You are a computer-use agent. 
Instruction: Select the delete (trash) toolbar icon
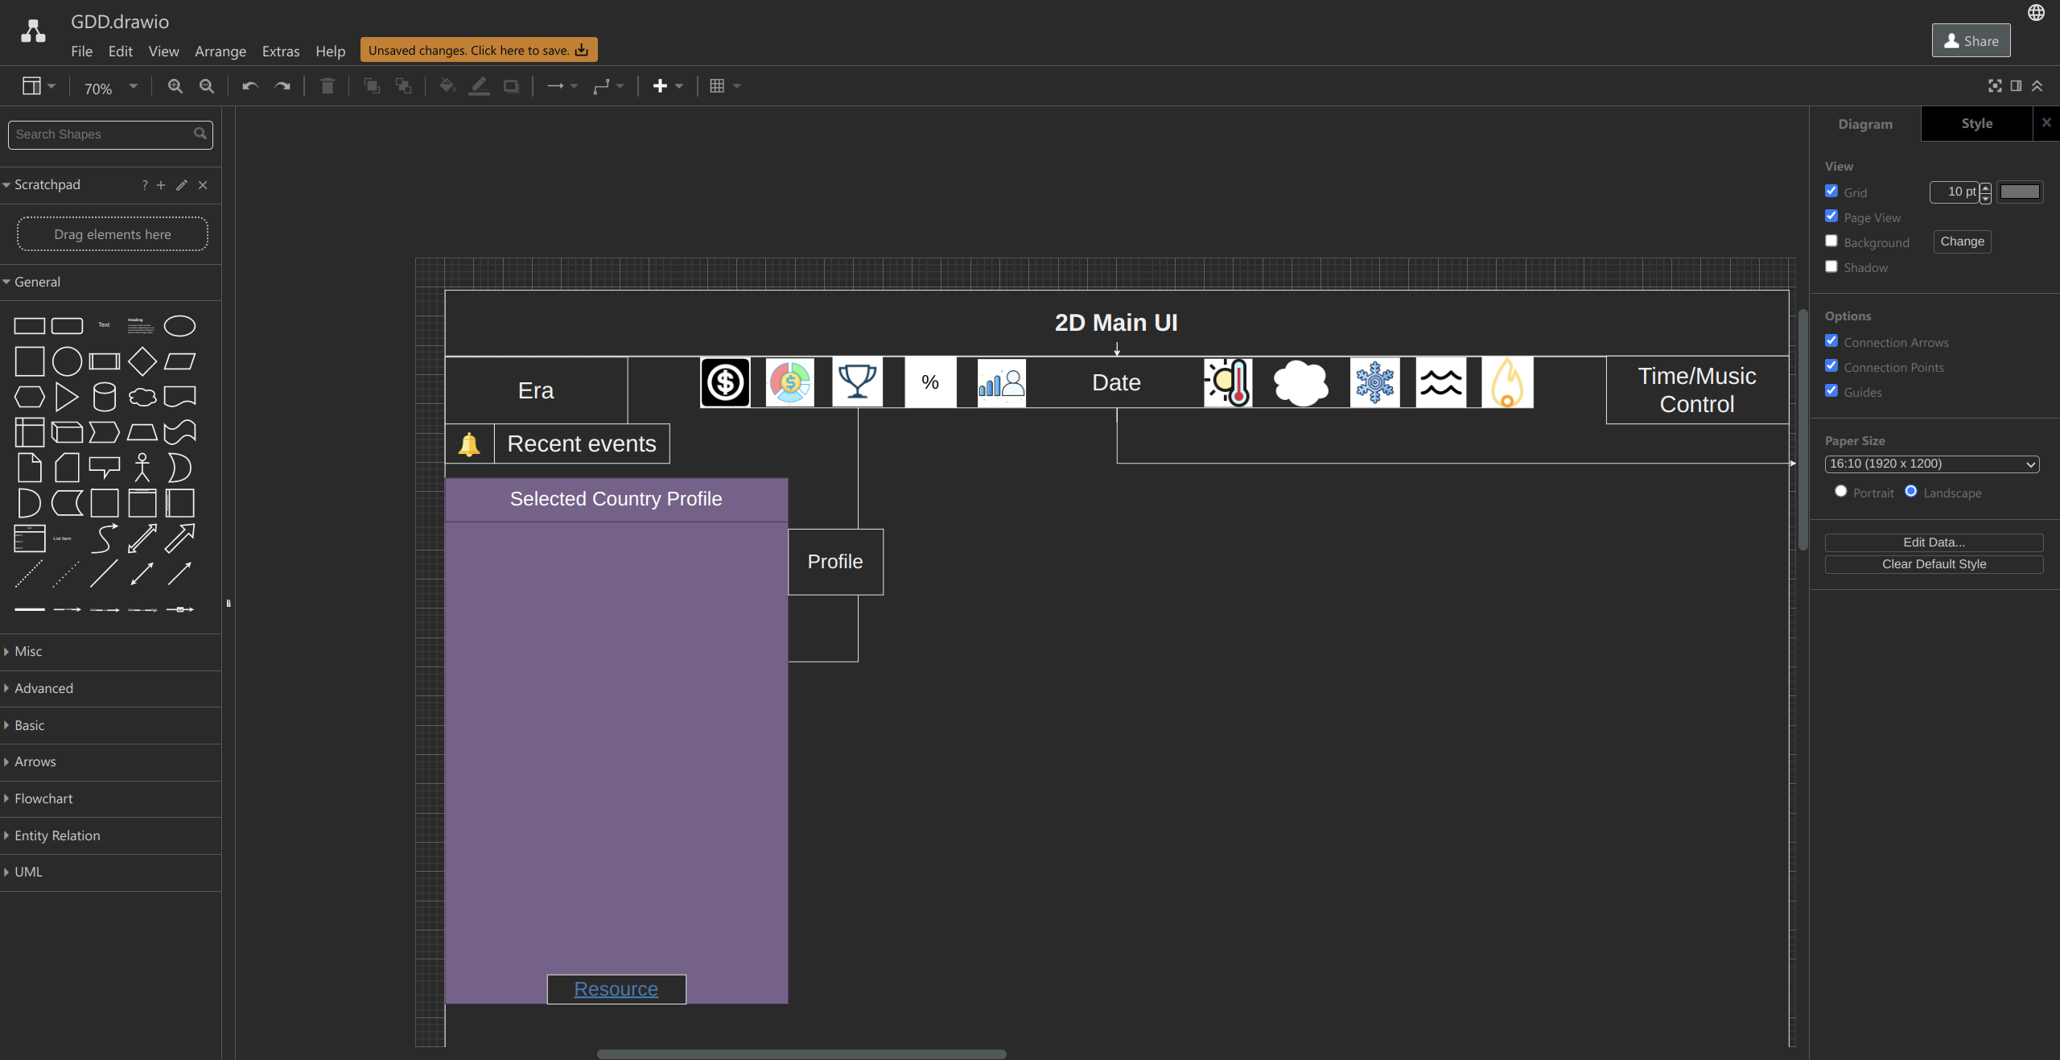pos(326,86)
